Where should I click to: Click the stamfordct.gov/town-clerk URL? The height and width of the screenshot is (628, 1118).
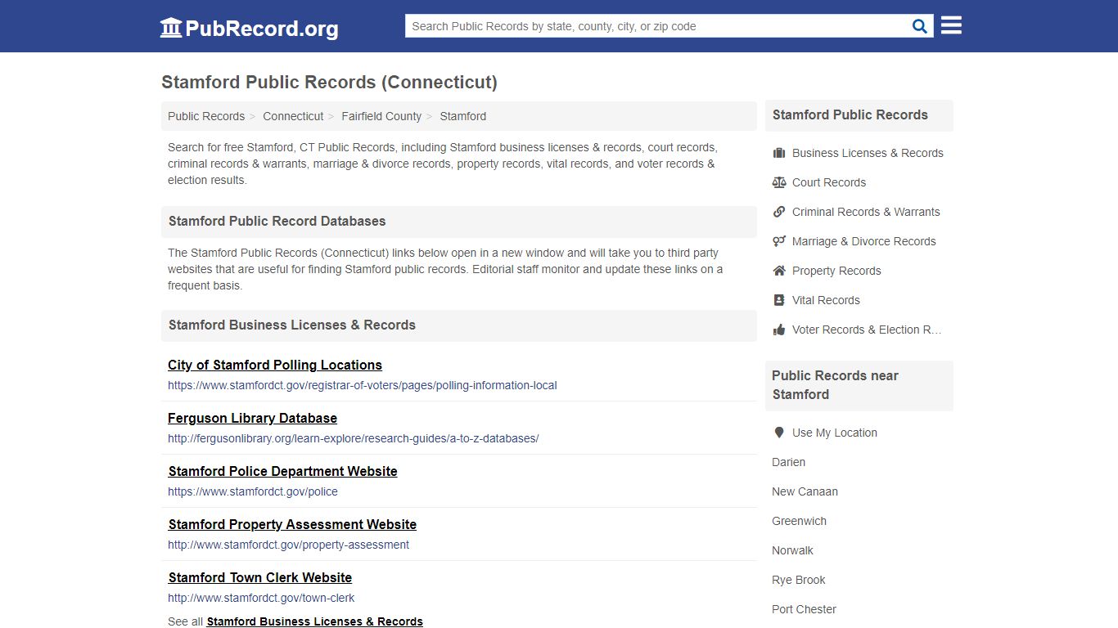pos(261,598)
